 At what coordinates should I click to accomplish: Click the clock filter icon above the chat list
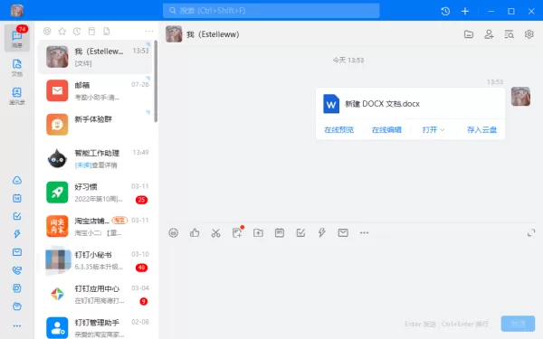(x=77, y=32)
